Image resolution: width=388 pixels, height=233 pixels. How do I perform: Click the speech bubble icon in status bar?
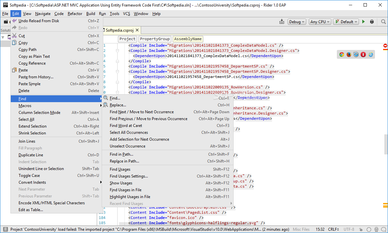pos(383,229)
